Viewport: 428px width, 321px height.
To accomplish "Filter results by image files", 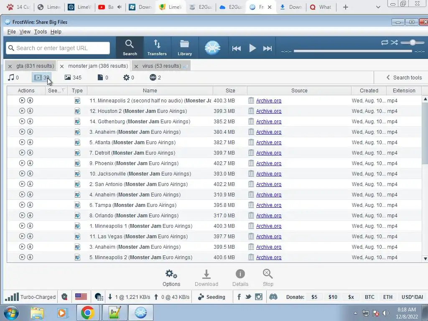I will click(x=73, y=77).
